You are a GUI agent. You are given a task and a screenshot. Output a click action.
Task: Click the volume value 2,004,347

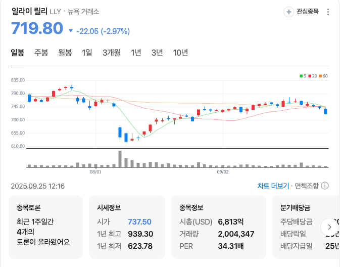tap(236, 234)
